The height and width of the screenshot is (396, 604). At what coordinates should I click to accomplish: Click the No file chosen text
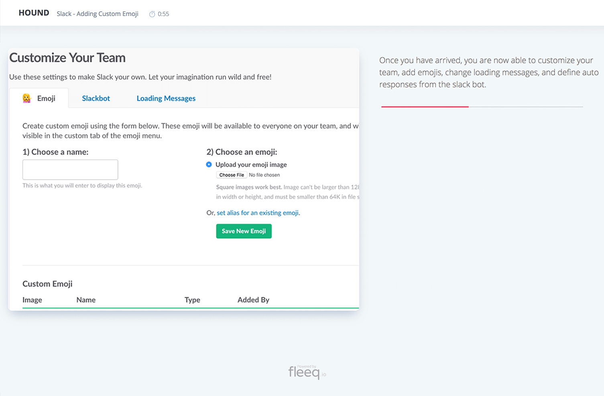264,175
